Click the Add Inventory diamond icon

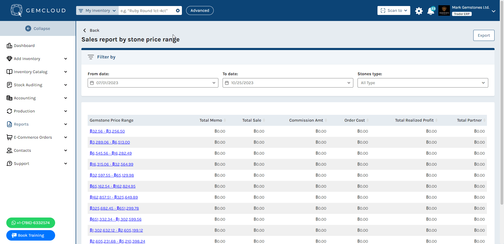point(9,59)
